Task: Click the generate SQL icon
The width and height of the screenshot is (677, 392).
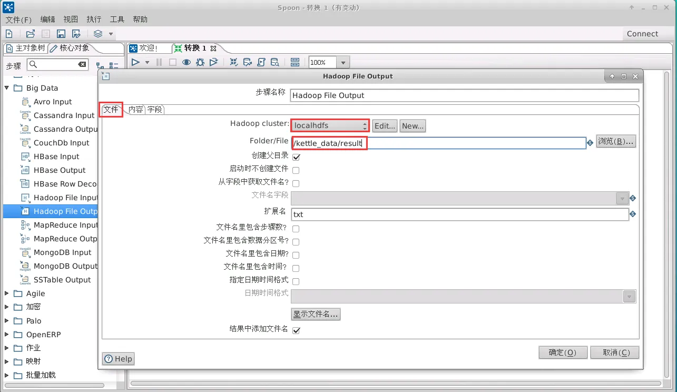Action: [261, 62]
